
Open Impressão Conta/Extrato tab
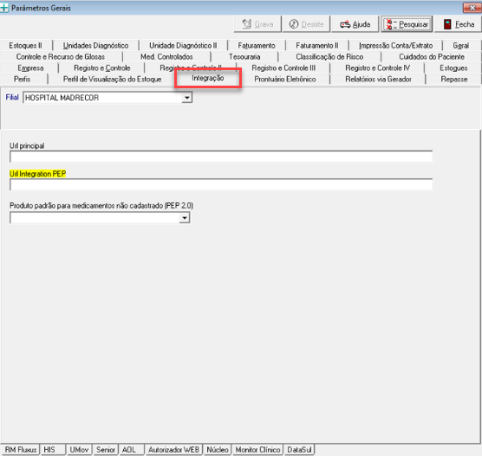tap(395, 46)
